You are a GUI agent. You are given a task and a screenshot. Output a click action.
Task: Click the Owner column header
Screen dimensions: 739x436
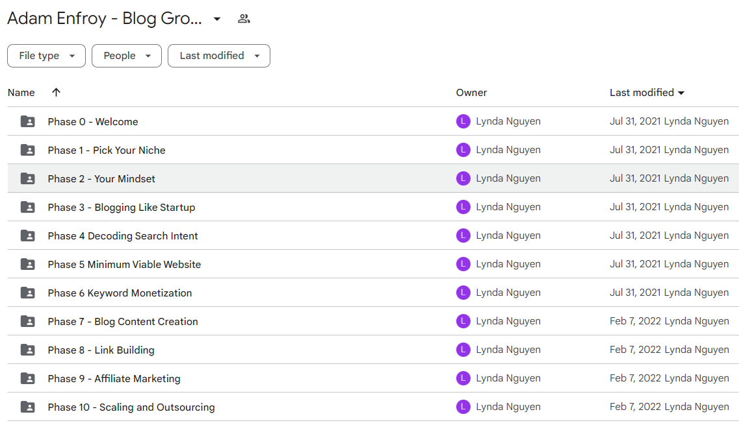[x=471, y=93]
